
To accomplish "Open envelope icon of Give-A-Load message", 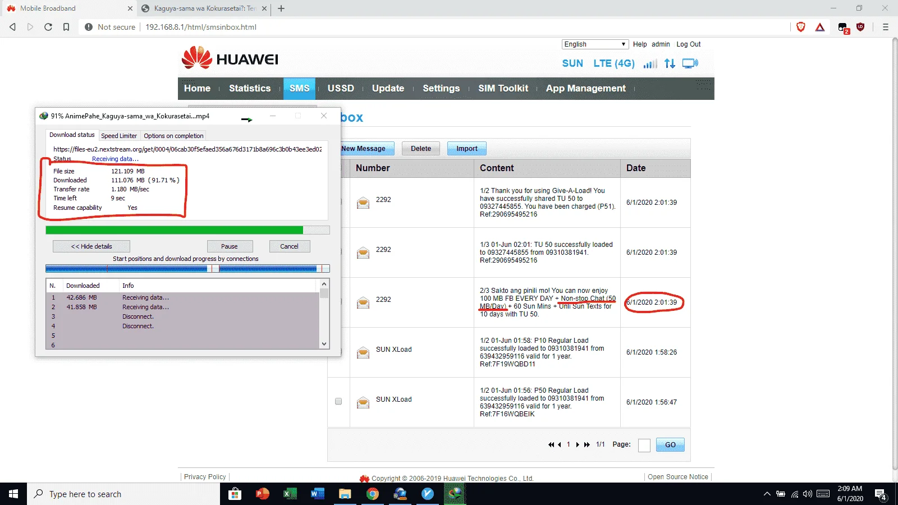I will 363,203.
